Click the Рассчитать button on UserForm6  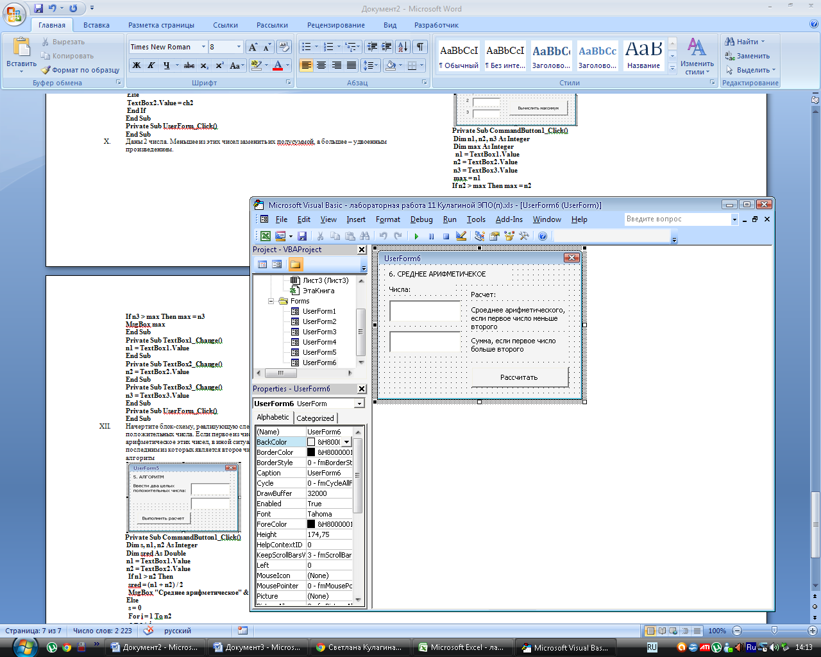click(520, 377)
